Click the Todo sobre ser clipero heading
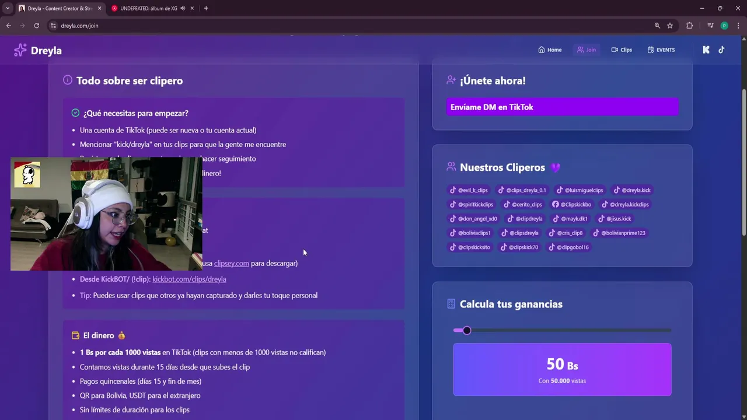 130,80
